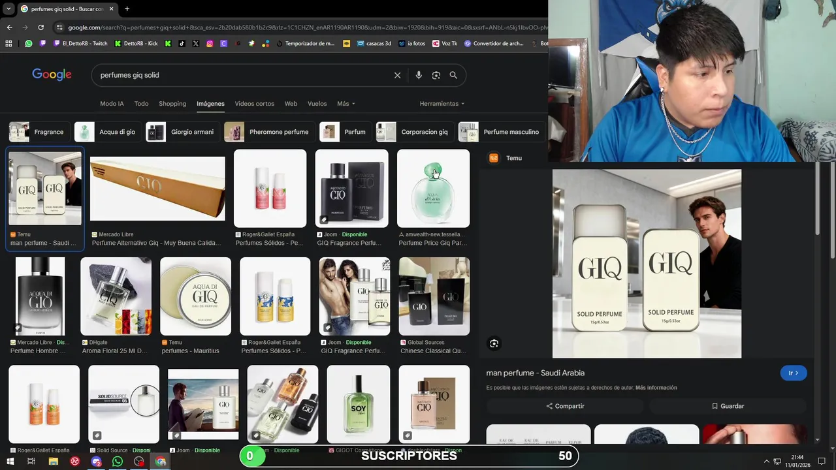Click the man perfume - Saudi Arabia title
Screen dimensions: 836x470
pos(535,373)
